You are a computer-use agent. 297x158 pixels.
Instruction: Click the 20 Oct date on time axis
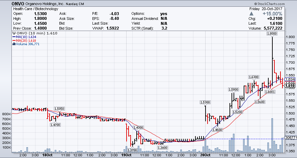(x=205, y=155)
